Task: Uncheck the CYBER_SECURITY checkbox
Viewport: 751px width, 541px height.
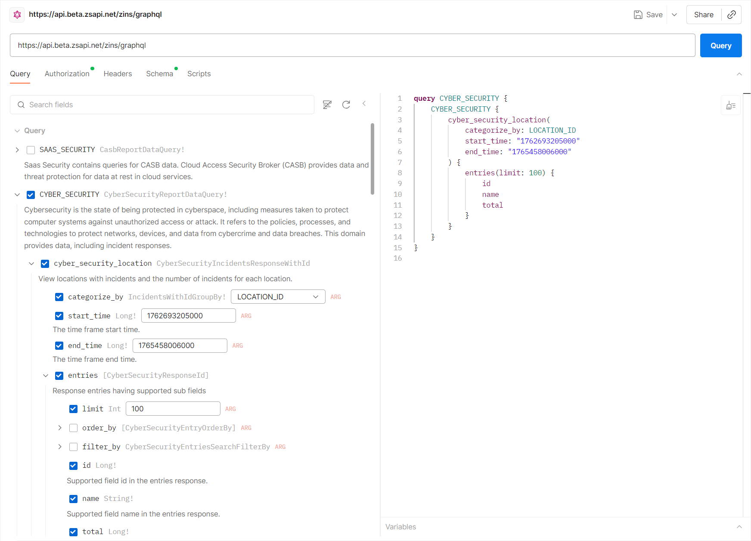Action: 31,195
